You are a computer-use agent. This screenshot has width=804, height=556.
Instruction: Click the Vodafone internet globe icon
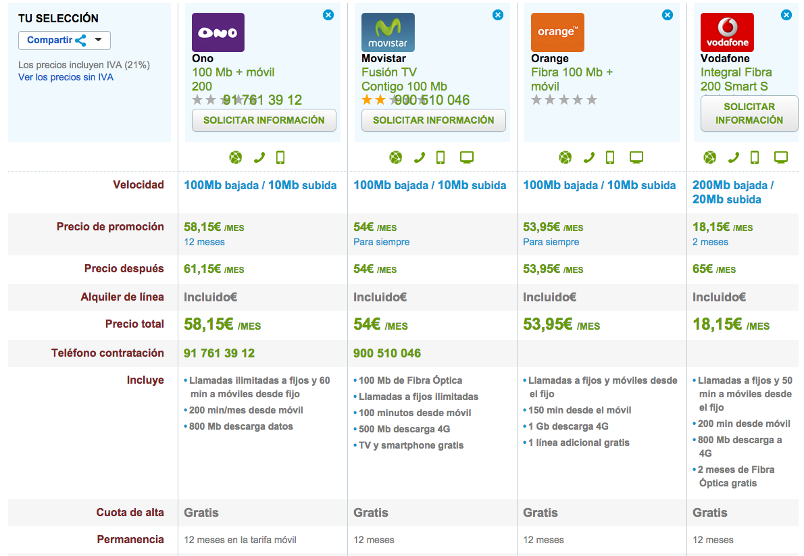pos(709,157)
